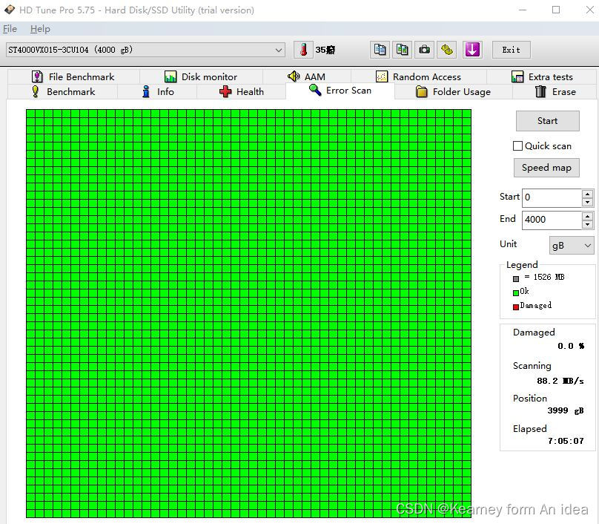Enable the Quick scan checkbox
The height and width of the screenshot is (524, 599).
click(x=517, y=145)
